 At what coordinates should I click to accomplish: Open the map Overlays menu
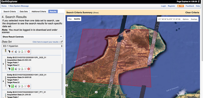tap(194, 19)
